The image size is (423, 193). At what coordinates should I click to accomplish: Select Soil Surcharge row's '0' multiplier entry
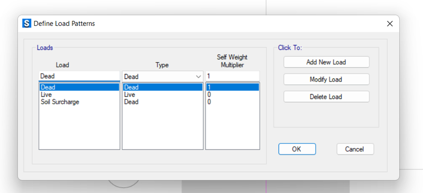click(233, 102)
